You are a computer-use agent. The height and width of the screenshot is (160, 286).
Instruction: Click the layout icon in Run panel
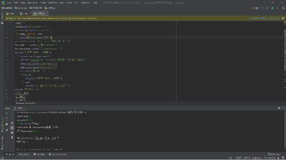click(x=7, y=124)
